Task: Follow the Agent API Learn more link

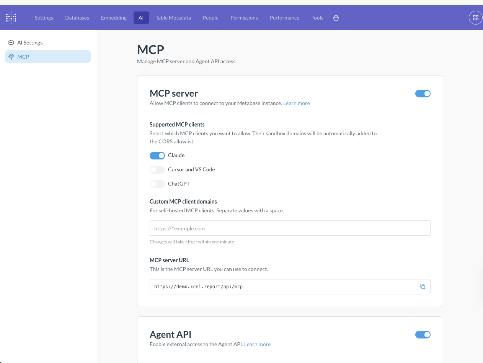Action: coord(257,344)
